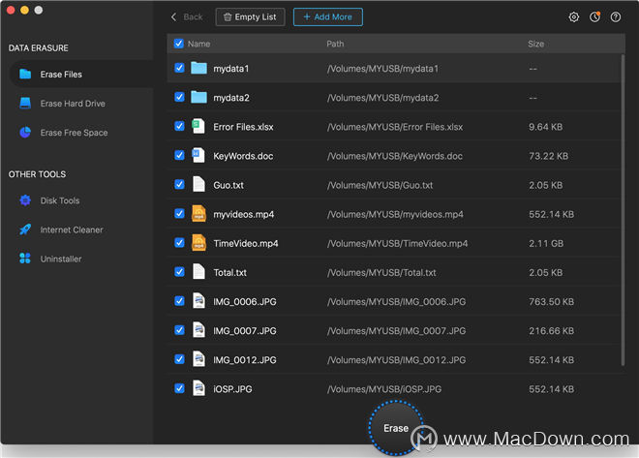639x458 pixels.
Task: Click the iOSP.JPG image icon
Action: pos(198,388)
